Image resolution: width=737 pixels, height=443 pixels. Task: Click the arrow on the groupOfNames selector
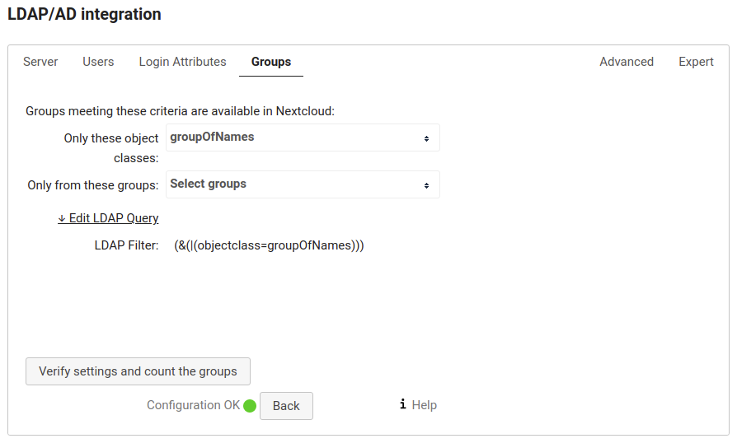click(426, 138)
